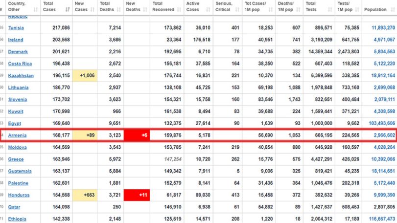
Task: Sort by Country, Other column arrow icon
Action: coord(35,10)
